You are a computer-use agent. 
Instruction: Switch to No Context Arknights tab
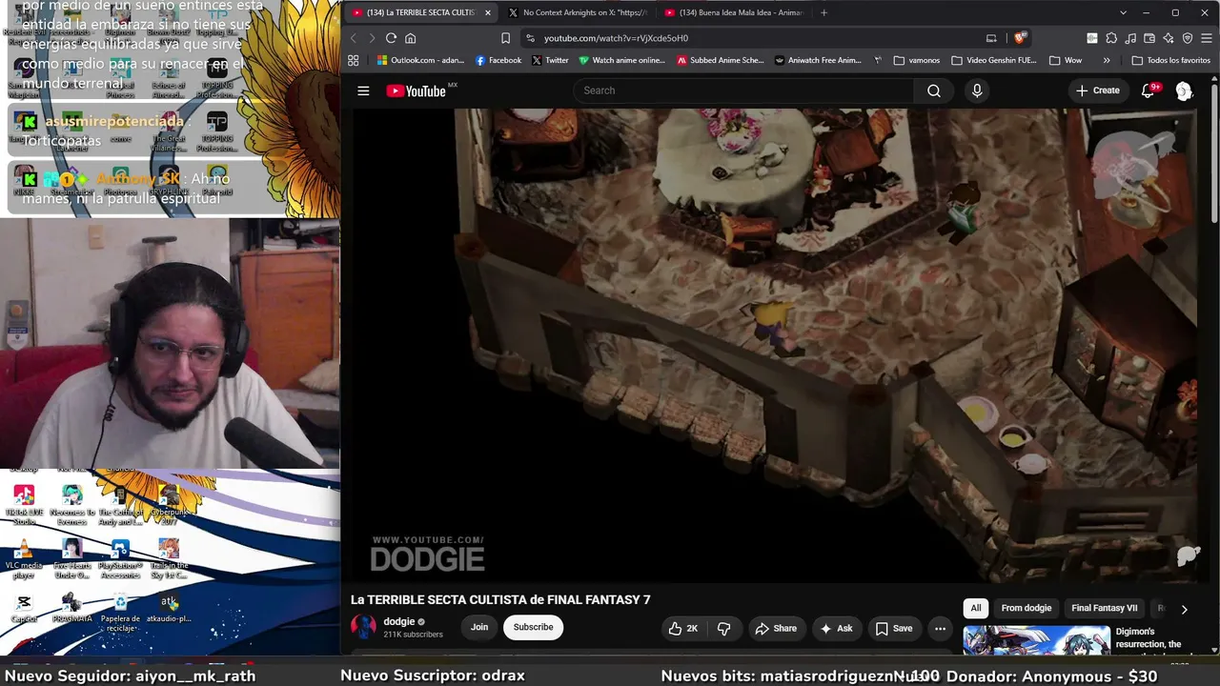(x=578, y=12)
